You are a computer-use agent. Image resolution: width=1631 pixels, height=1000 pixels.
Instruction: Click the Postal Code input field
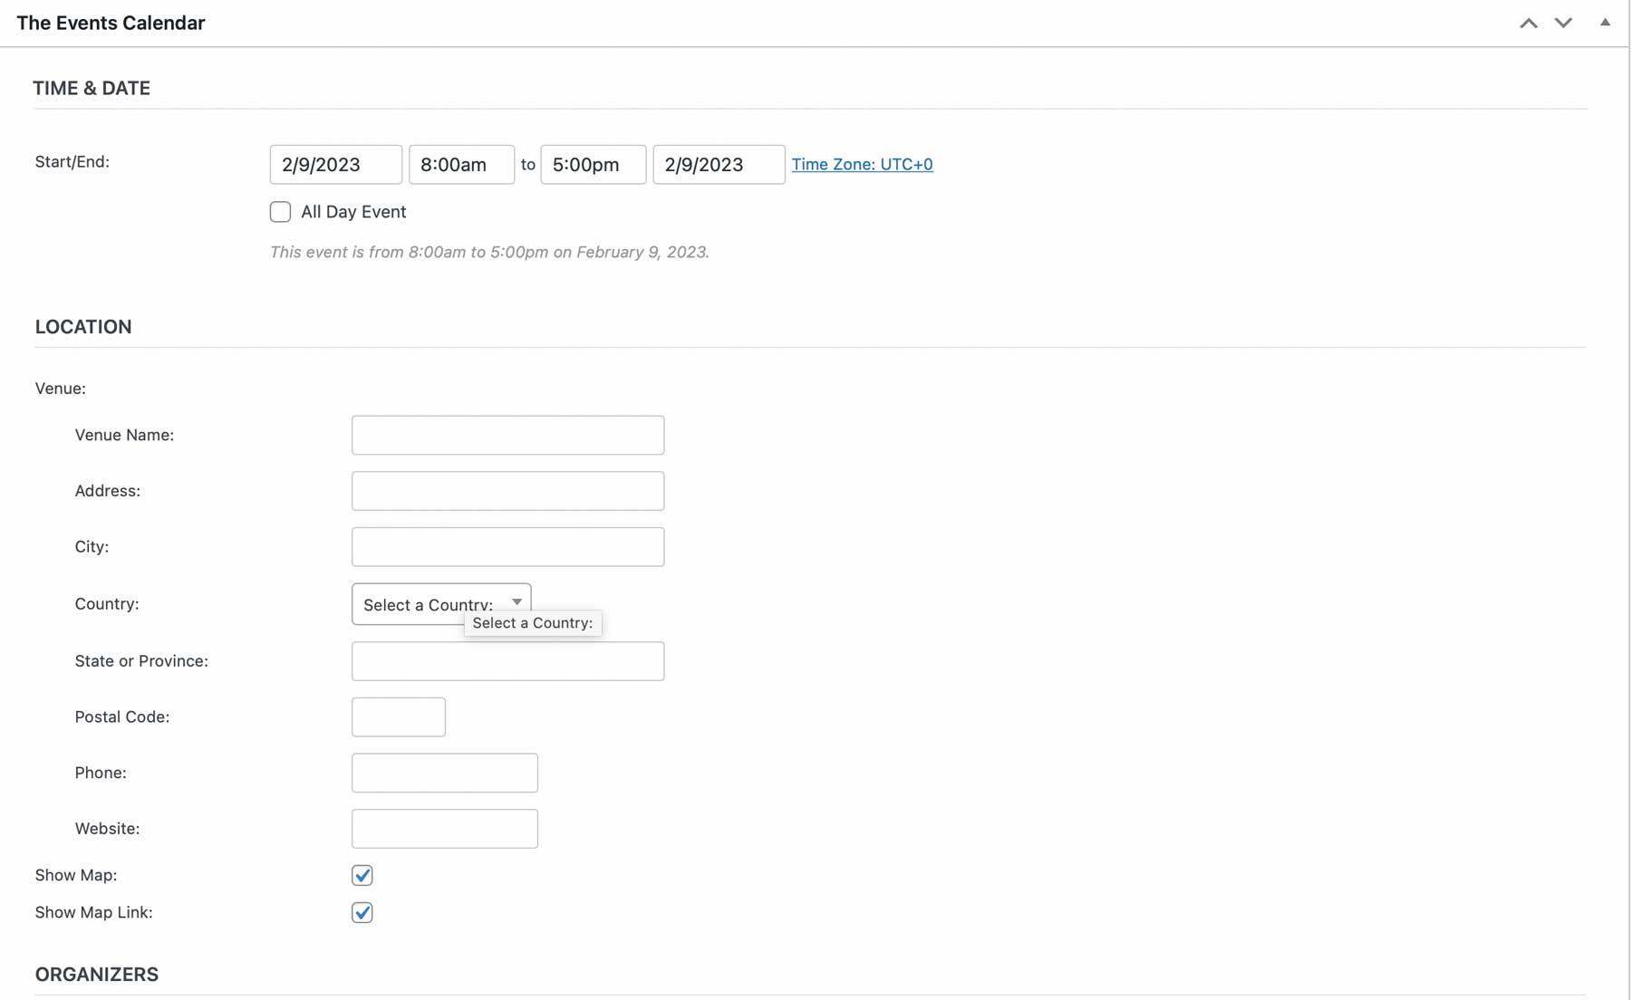398,716
